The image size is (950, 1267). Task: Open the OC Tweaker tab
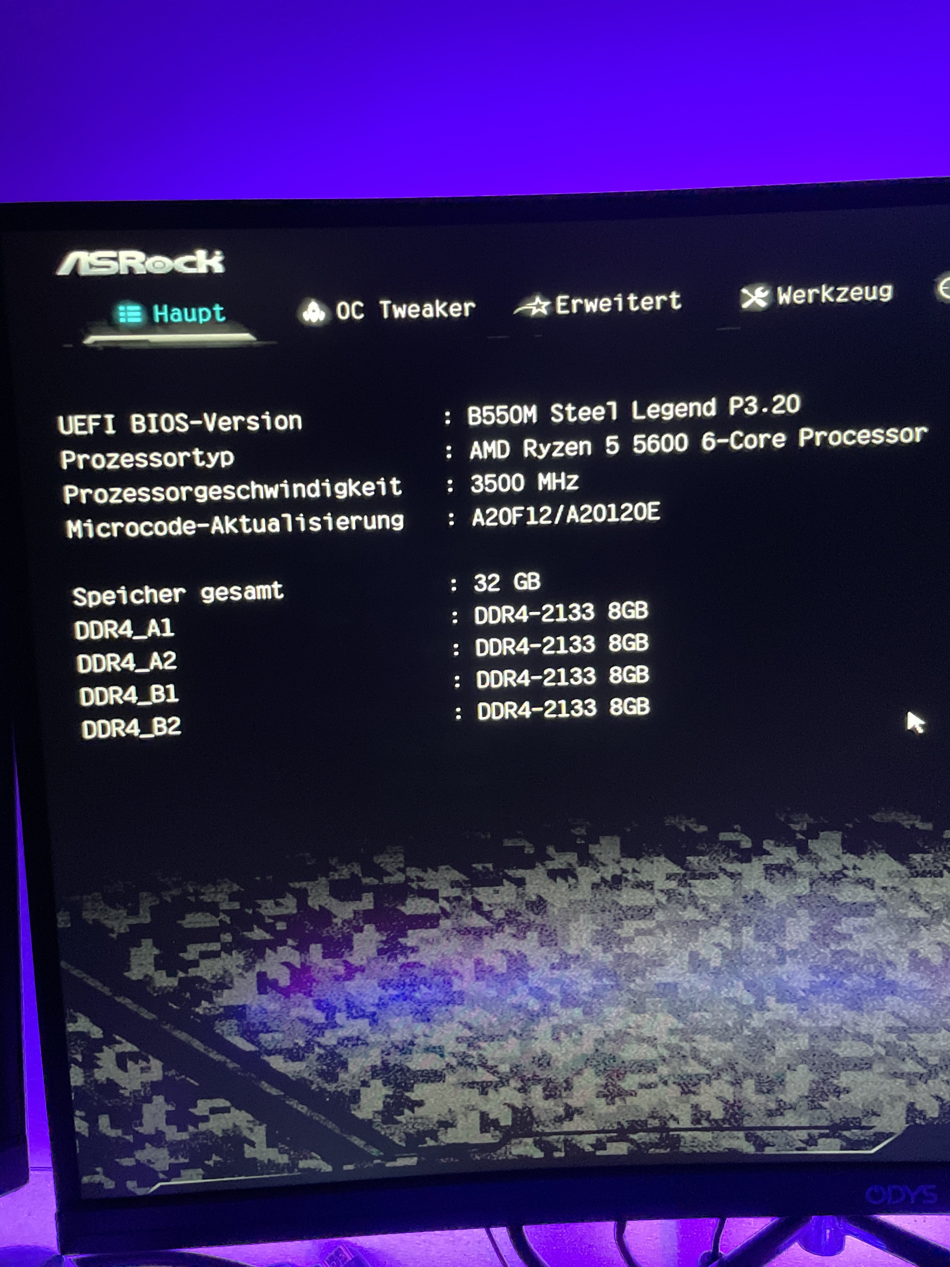point(406,310)
